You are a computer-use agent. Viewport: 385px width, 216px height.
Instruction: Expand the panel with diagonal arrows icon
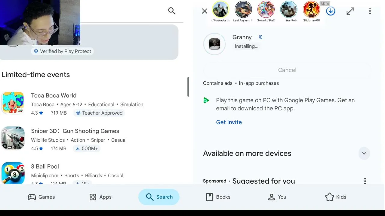click(350, 11)
